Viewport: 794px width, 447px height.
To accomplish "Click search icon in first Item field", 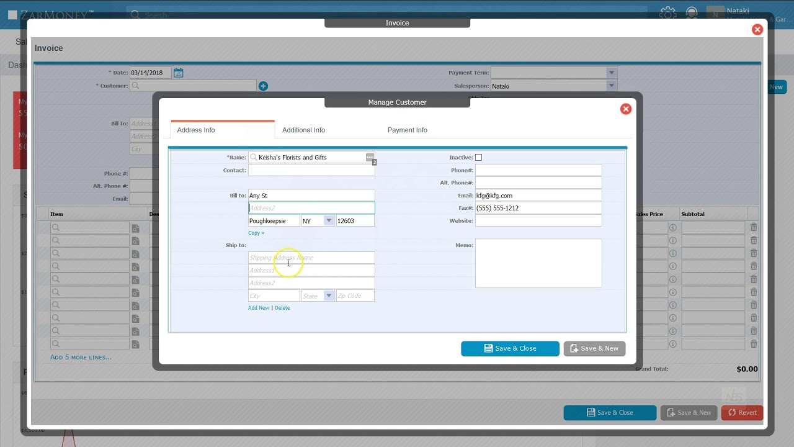I will pyautogui.click(x=56, y=227).
